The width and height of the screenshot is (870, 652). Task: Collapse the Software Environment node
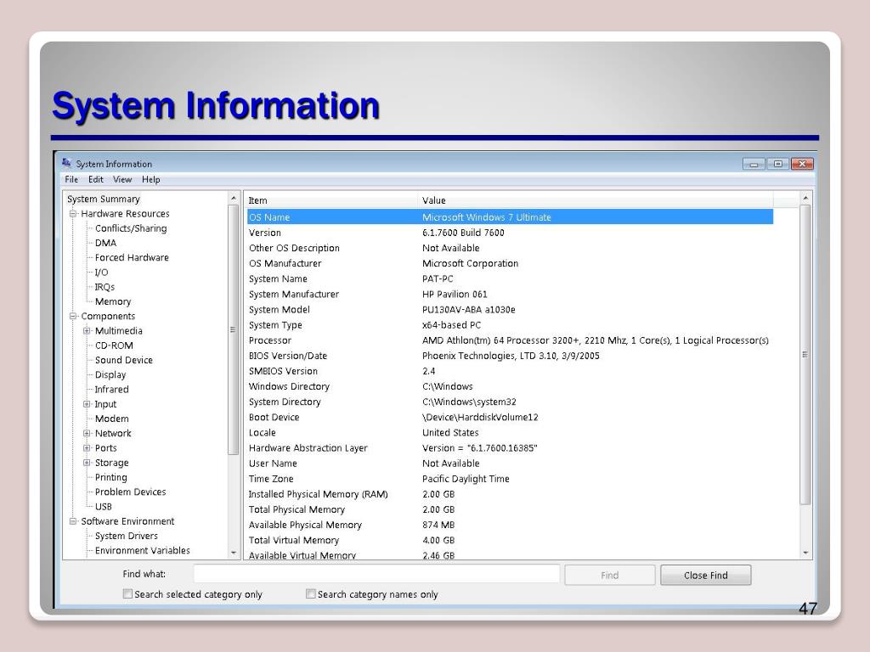tap(73, 521)
